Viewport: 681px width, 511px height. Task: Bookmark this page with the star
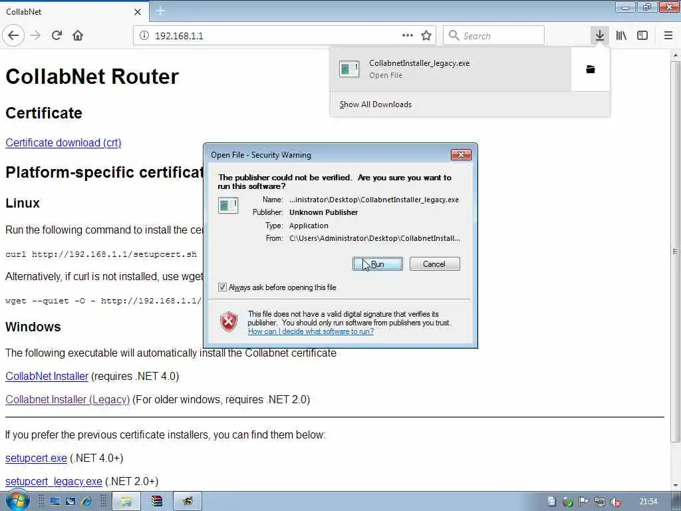(426, 36)
